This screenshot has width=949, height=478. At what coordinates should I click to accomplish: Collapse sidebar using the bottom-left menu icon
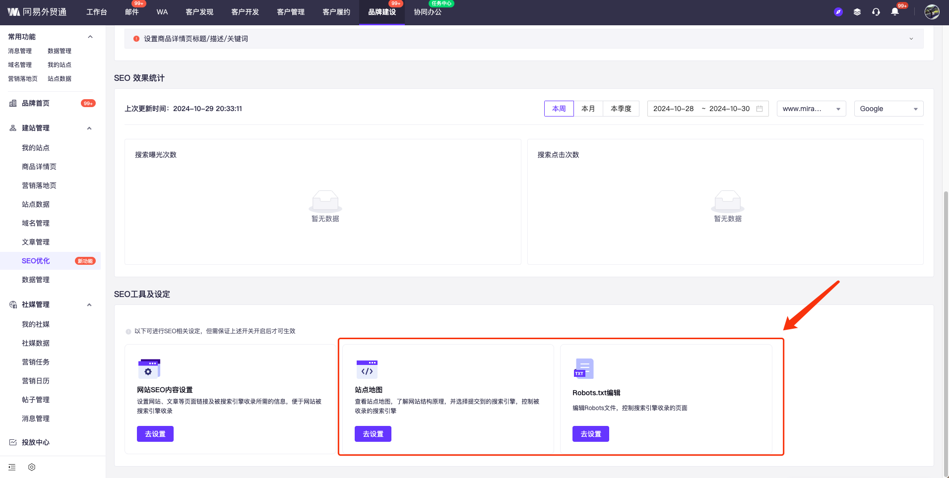click(12, 467)
